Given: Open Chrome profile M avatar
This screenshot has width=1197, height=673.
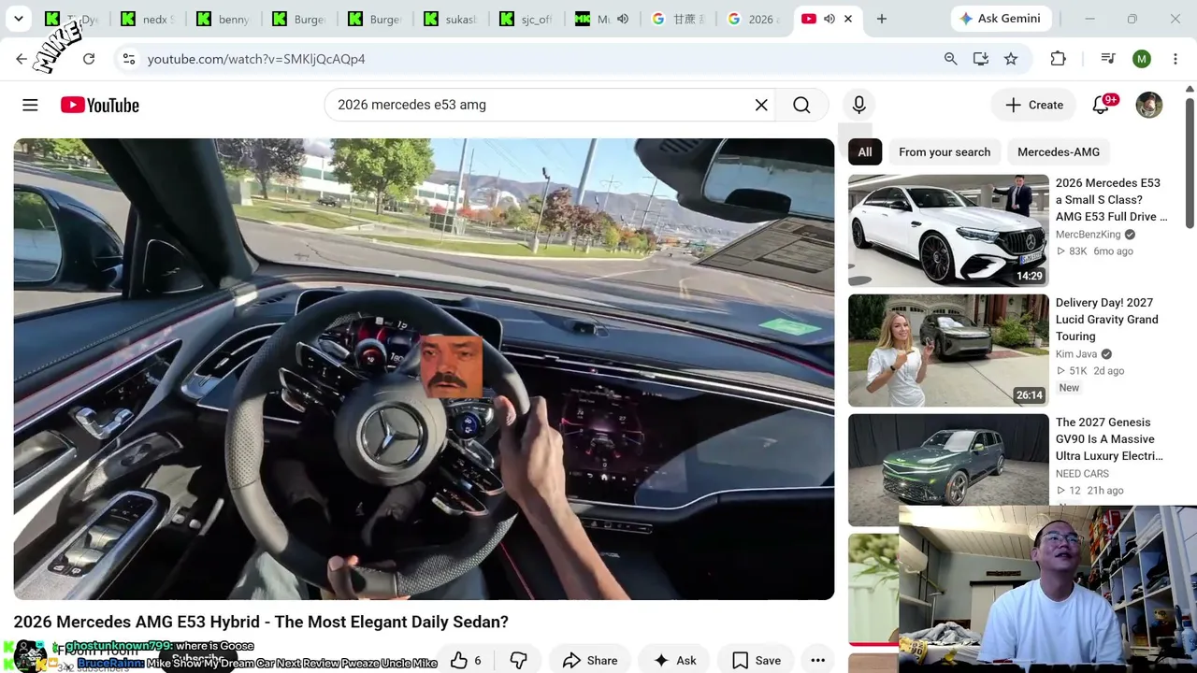Looking at the screenshot, I should 1142,59.
